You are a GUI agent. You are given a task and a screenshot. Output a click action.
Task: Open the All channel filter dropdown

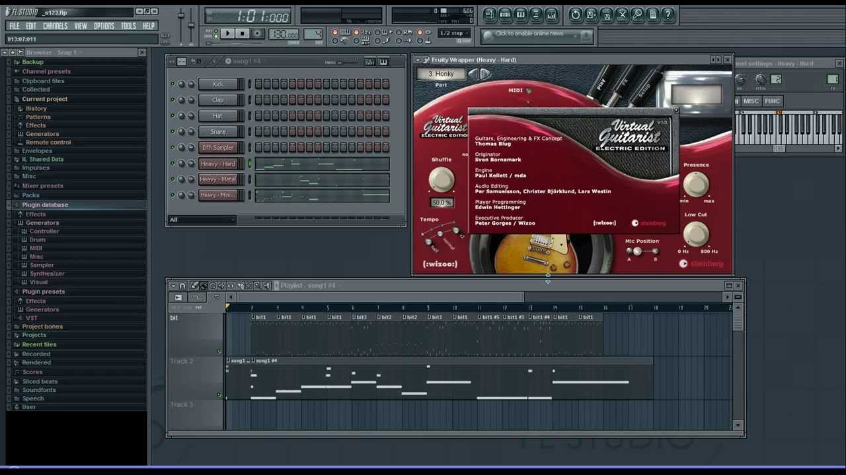tap(202, 220)
